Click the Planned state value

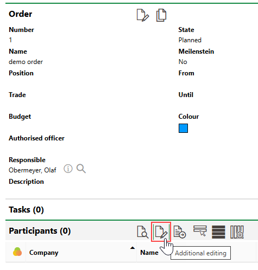pos(190,40)
